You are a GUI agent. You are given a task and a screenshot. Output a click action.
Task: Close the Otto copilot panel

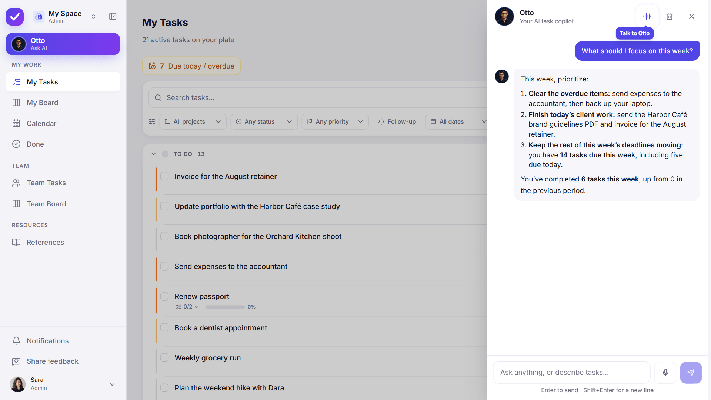coord(692,16)
